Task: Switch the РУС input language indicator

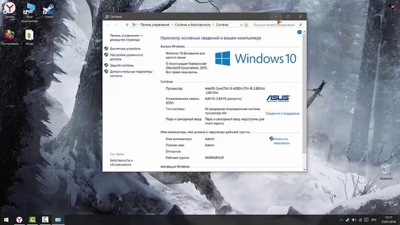Action: pyautogui.click(x=374, y=220)
